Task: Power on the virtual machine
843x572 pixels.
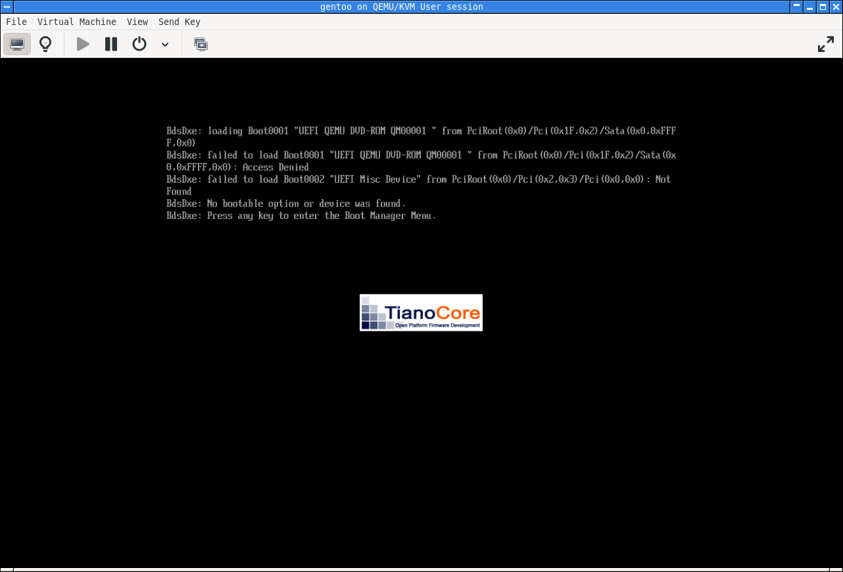Action: click(x=83, y=44)
